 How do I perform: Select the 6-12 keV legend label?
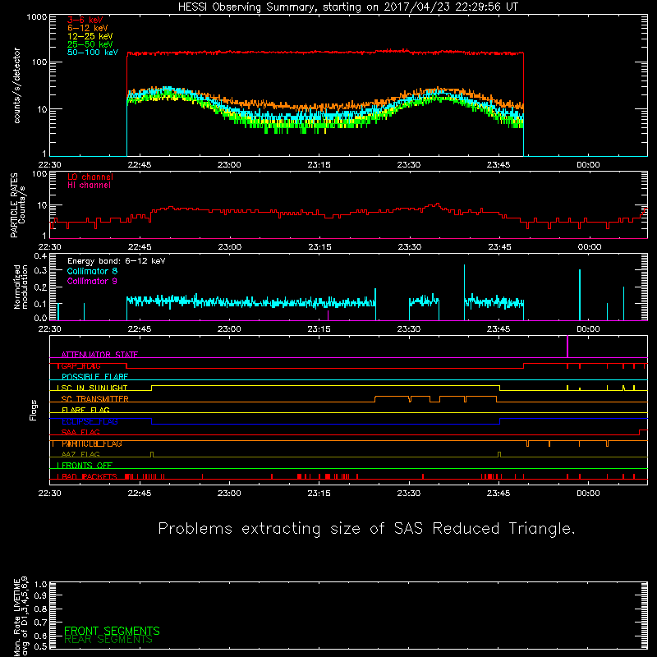point(87,28)
